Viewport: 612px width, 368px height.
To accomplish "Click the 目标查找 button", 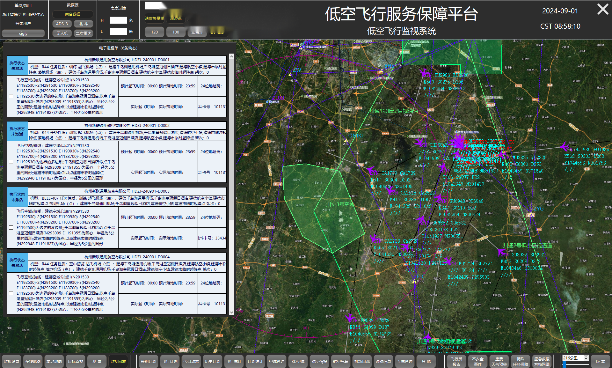I will point(76,361).
